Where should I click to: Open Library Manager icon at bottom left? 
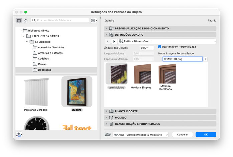19,134
